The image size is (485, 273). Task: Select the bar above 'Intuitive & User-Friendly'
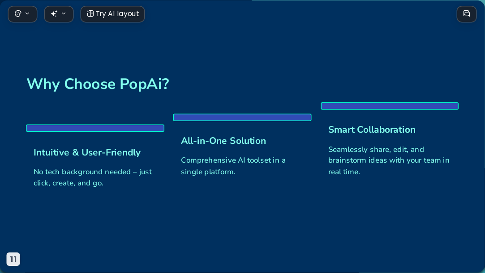pyautogui.click(x=95, y=128)
